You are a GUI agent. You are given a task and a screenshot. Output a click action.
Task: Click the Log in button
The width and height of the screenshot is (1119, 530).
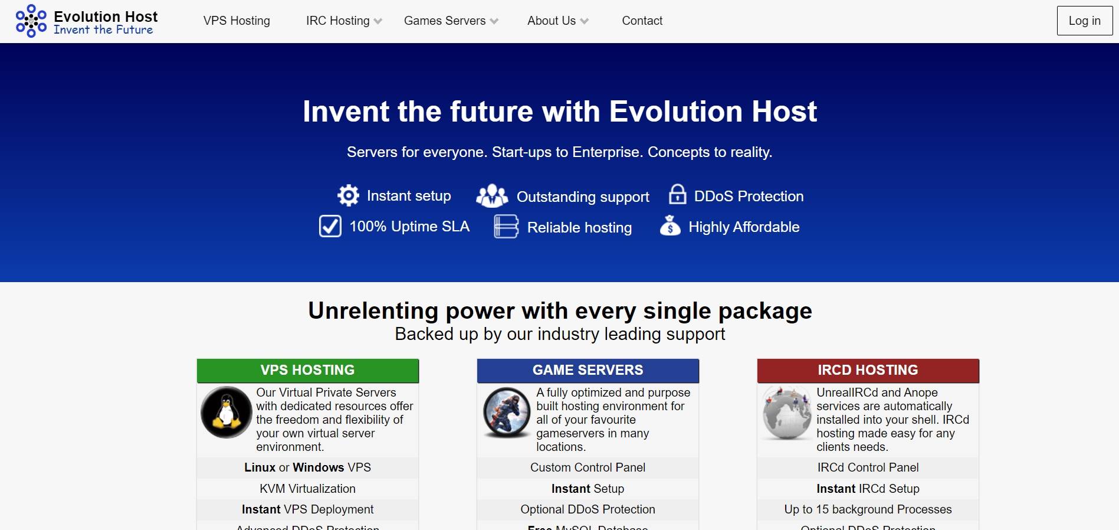point(1084,21)
